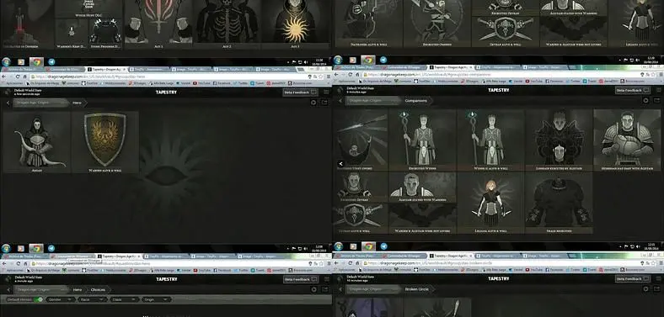The image size is (664, 317).
Task: Open Telegram taskbar icon above Hero page
Action: [x=51, y=61]
